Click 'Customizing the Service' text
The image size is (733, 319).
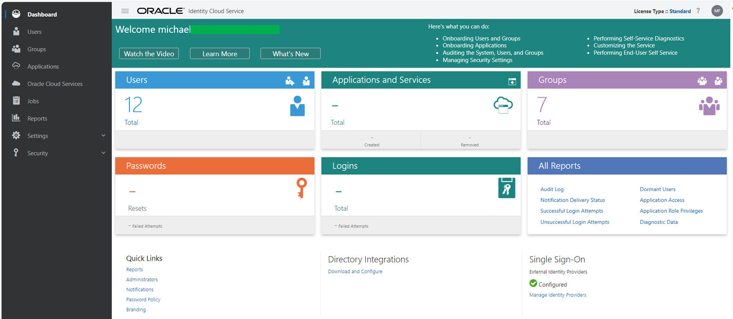624,46
